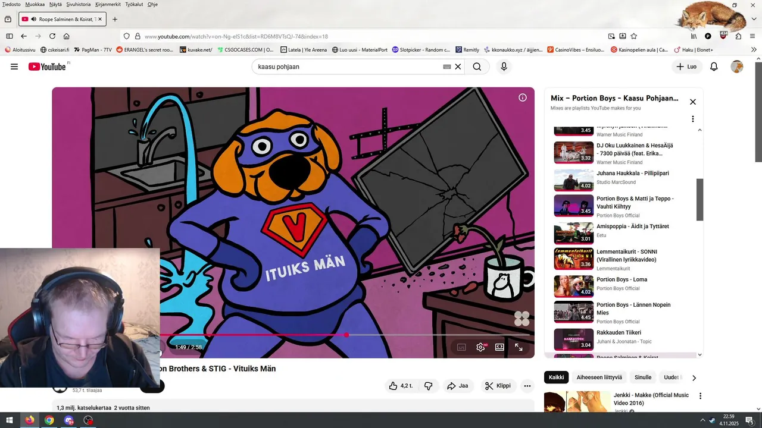The height and width of the screenshot is (428, 762).
Task: Open the Slotpicker bookmark
Action: [421, 50]
